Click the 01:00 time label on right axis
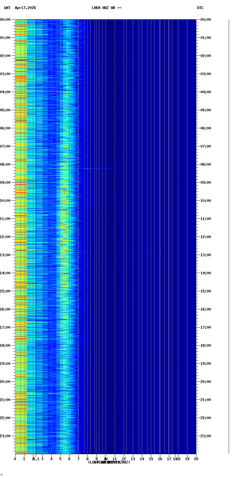This screenshot has width=242, height=478. 206,38
